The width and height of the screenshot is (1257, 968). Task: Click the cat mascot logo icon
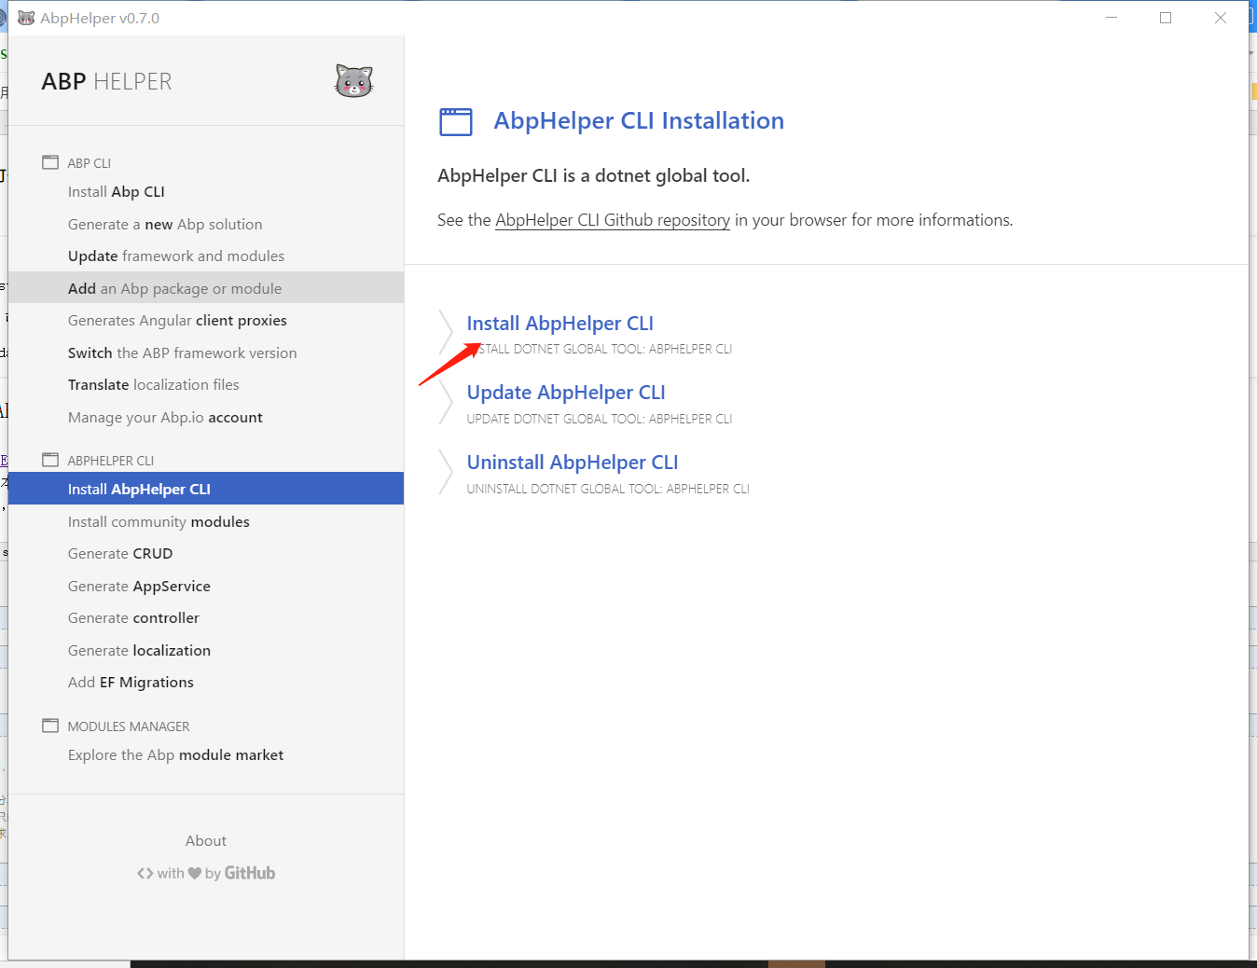point(353,81)
